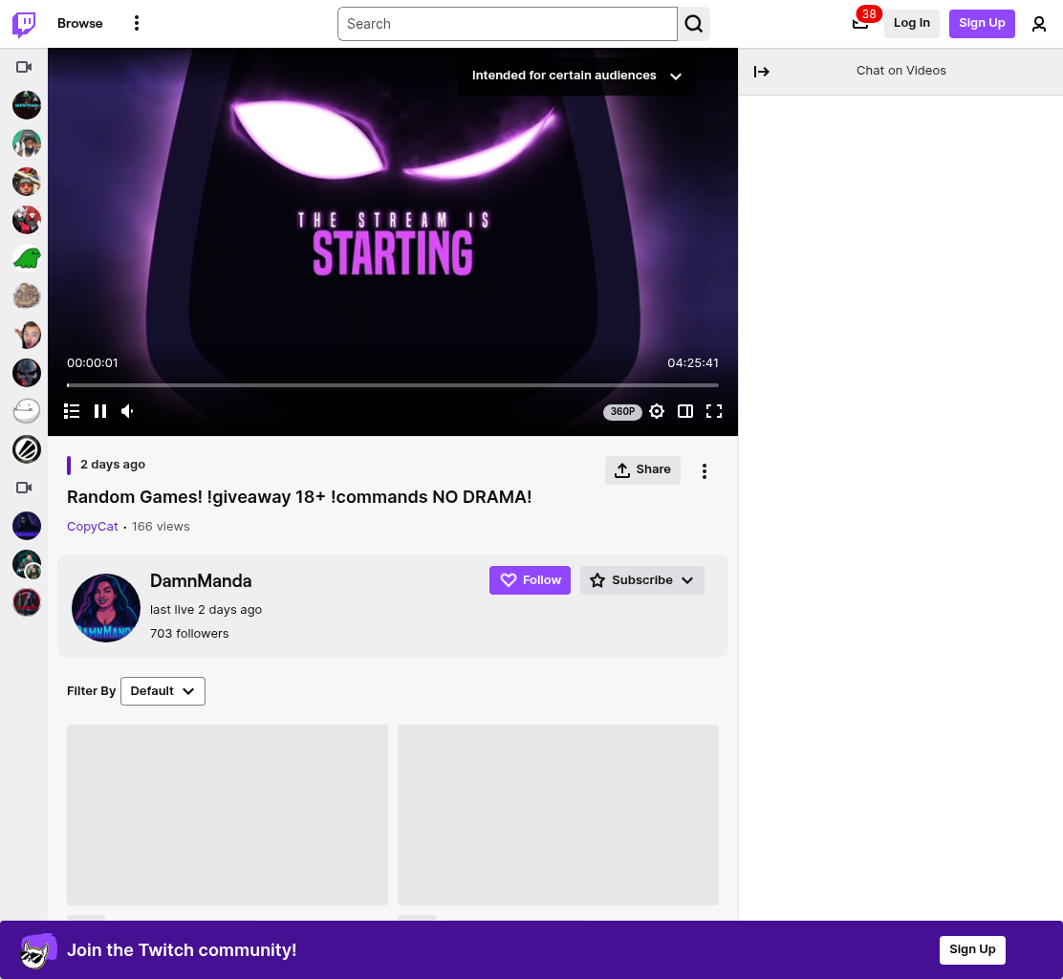1063x979 pixels.
Task: Open the video chapters list icon
Action: pos(72,411)
